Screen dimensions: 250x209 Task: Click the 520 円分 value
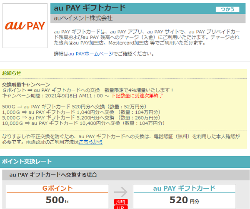pos(184,200)
